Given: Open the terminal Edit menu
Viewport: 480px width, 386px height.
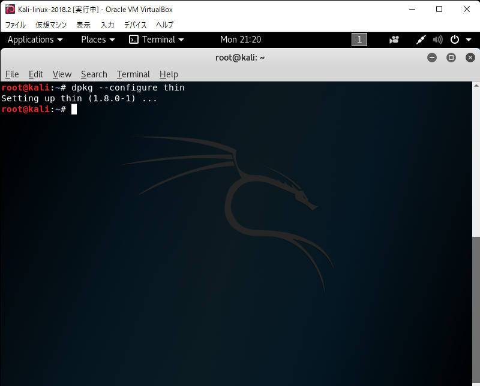Looking at the screenshot, I should click(x=36, y=74).
